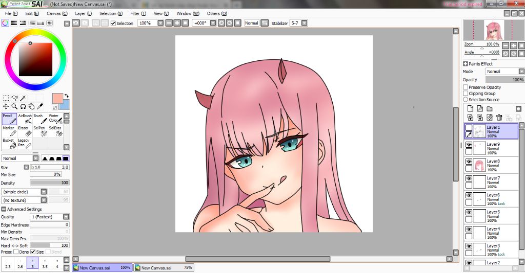Open the zoom percentage dropdown in toolbar
The height and width of the screenshot is (273, 525).
(x=160, y=23)
